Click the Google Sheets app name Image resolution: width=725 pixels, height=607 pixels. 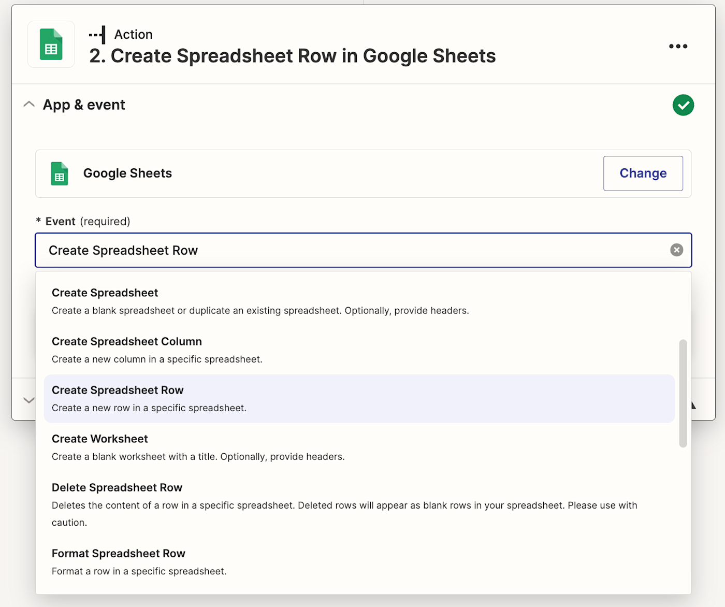(127, 174)
